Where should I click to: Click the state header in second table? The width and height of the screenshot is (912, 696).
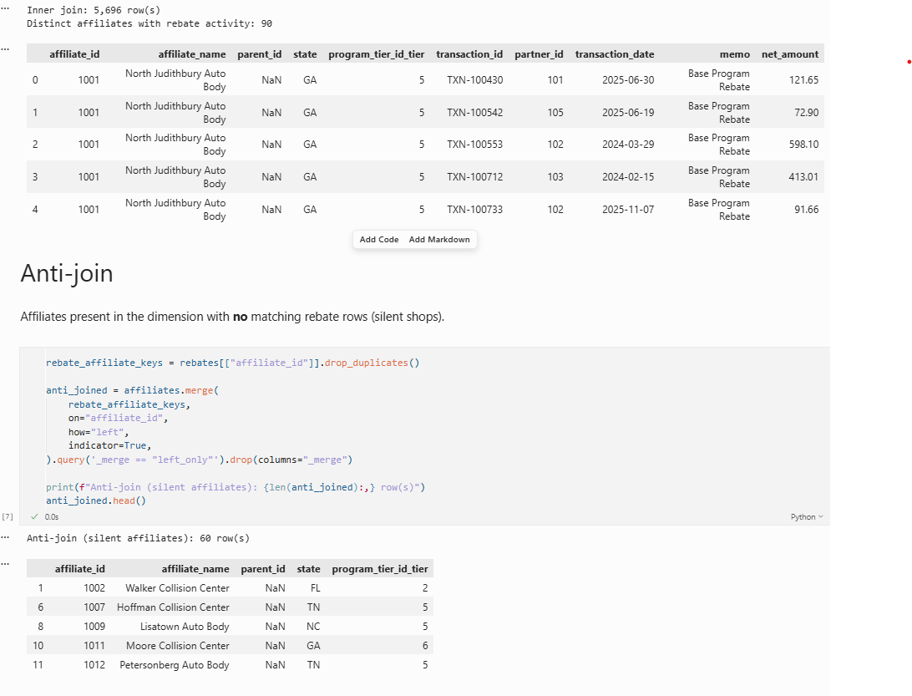308,569
